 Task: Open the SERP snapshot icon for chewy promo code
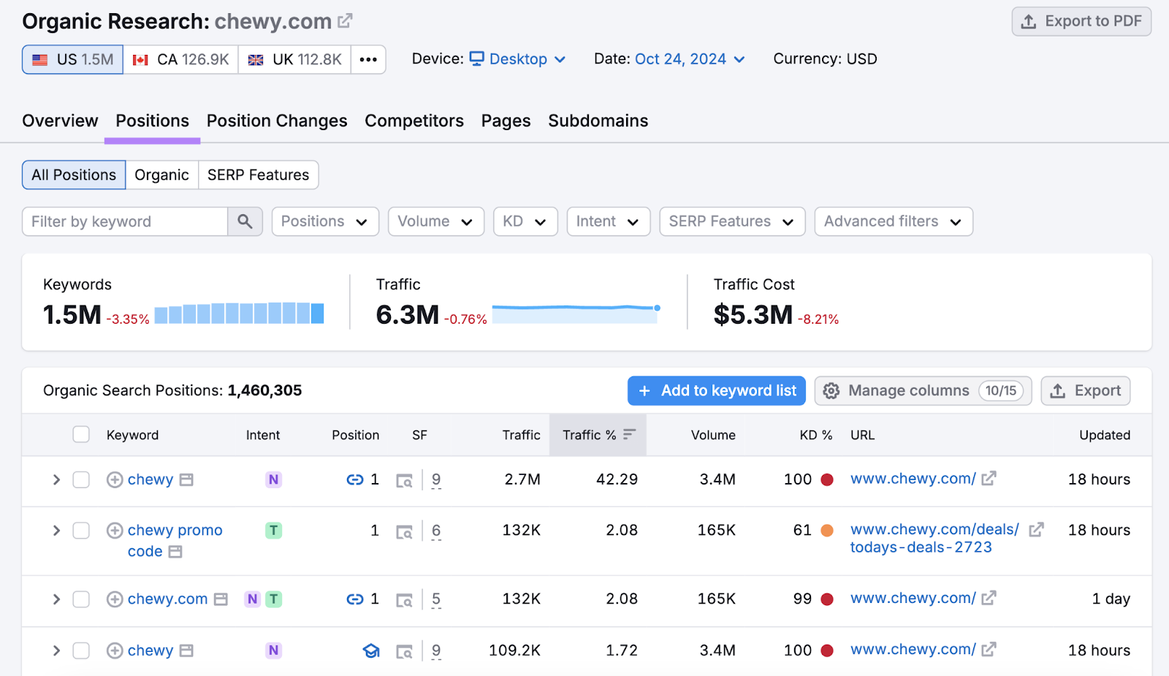(405, 531)
